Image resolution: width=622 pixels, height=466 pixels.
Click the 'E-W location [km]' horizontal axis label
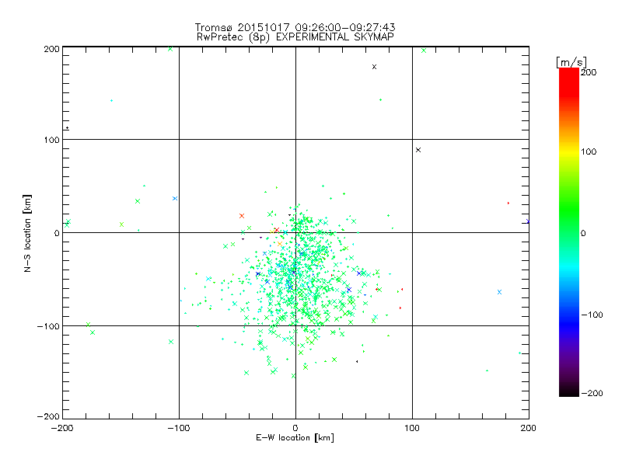295,438
